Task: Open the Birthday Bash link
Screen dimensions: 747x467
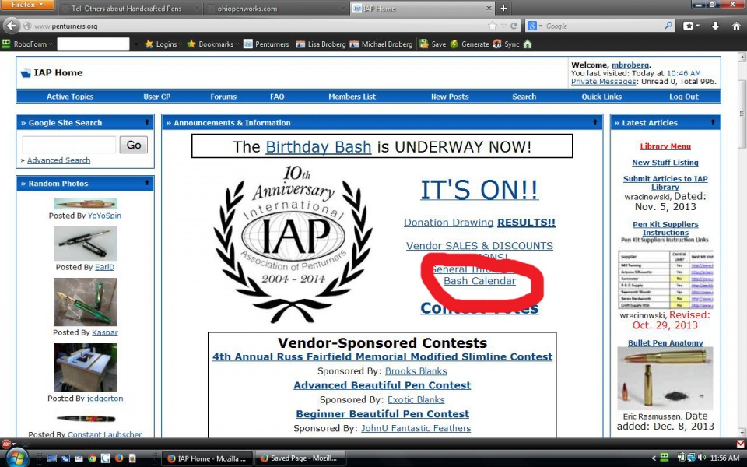Action: click(x=318, y=147)
